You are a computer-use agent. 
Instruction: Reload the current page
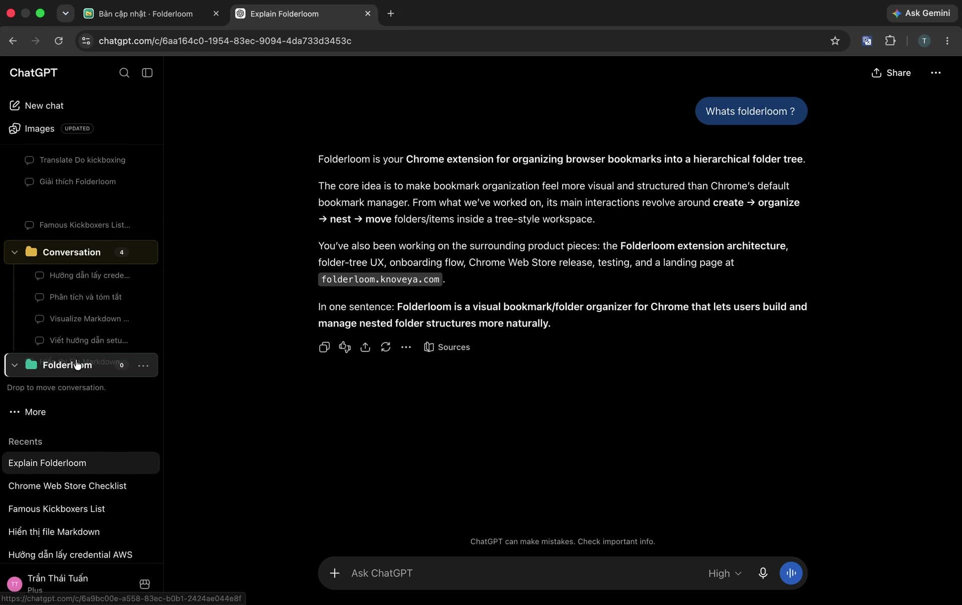(x=59, y=41)
